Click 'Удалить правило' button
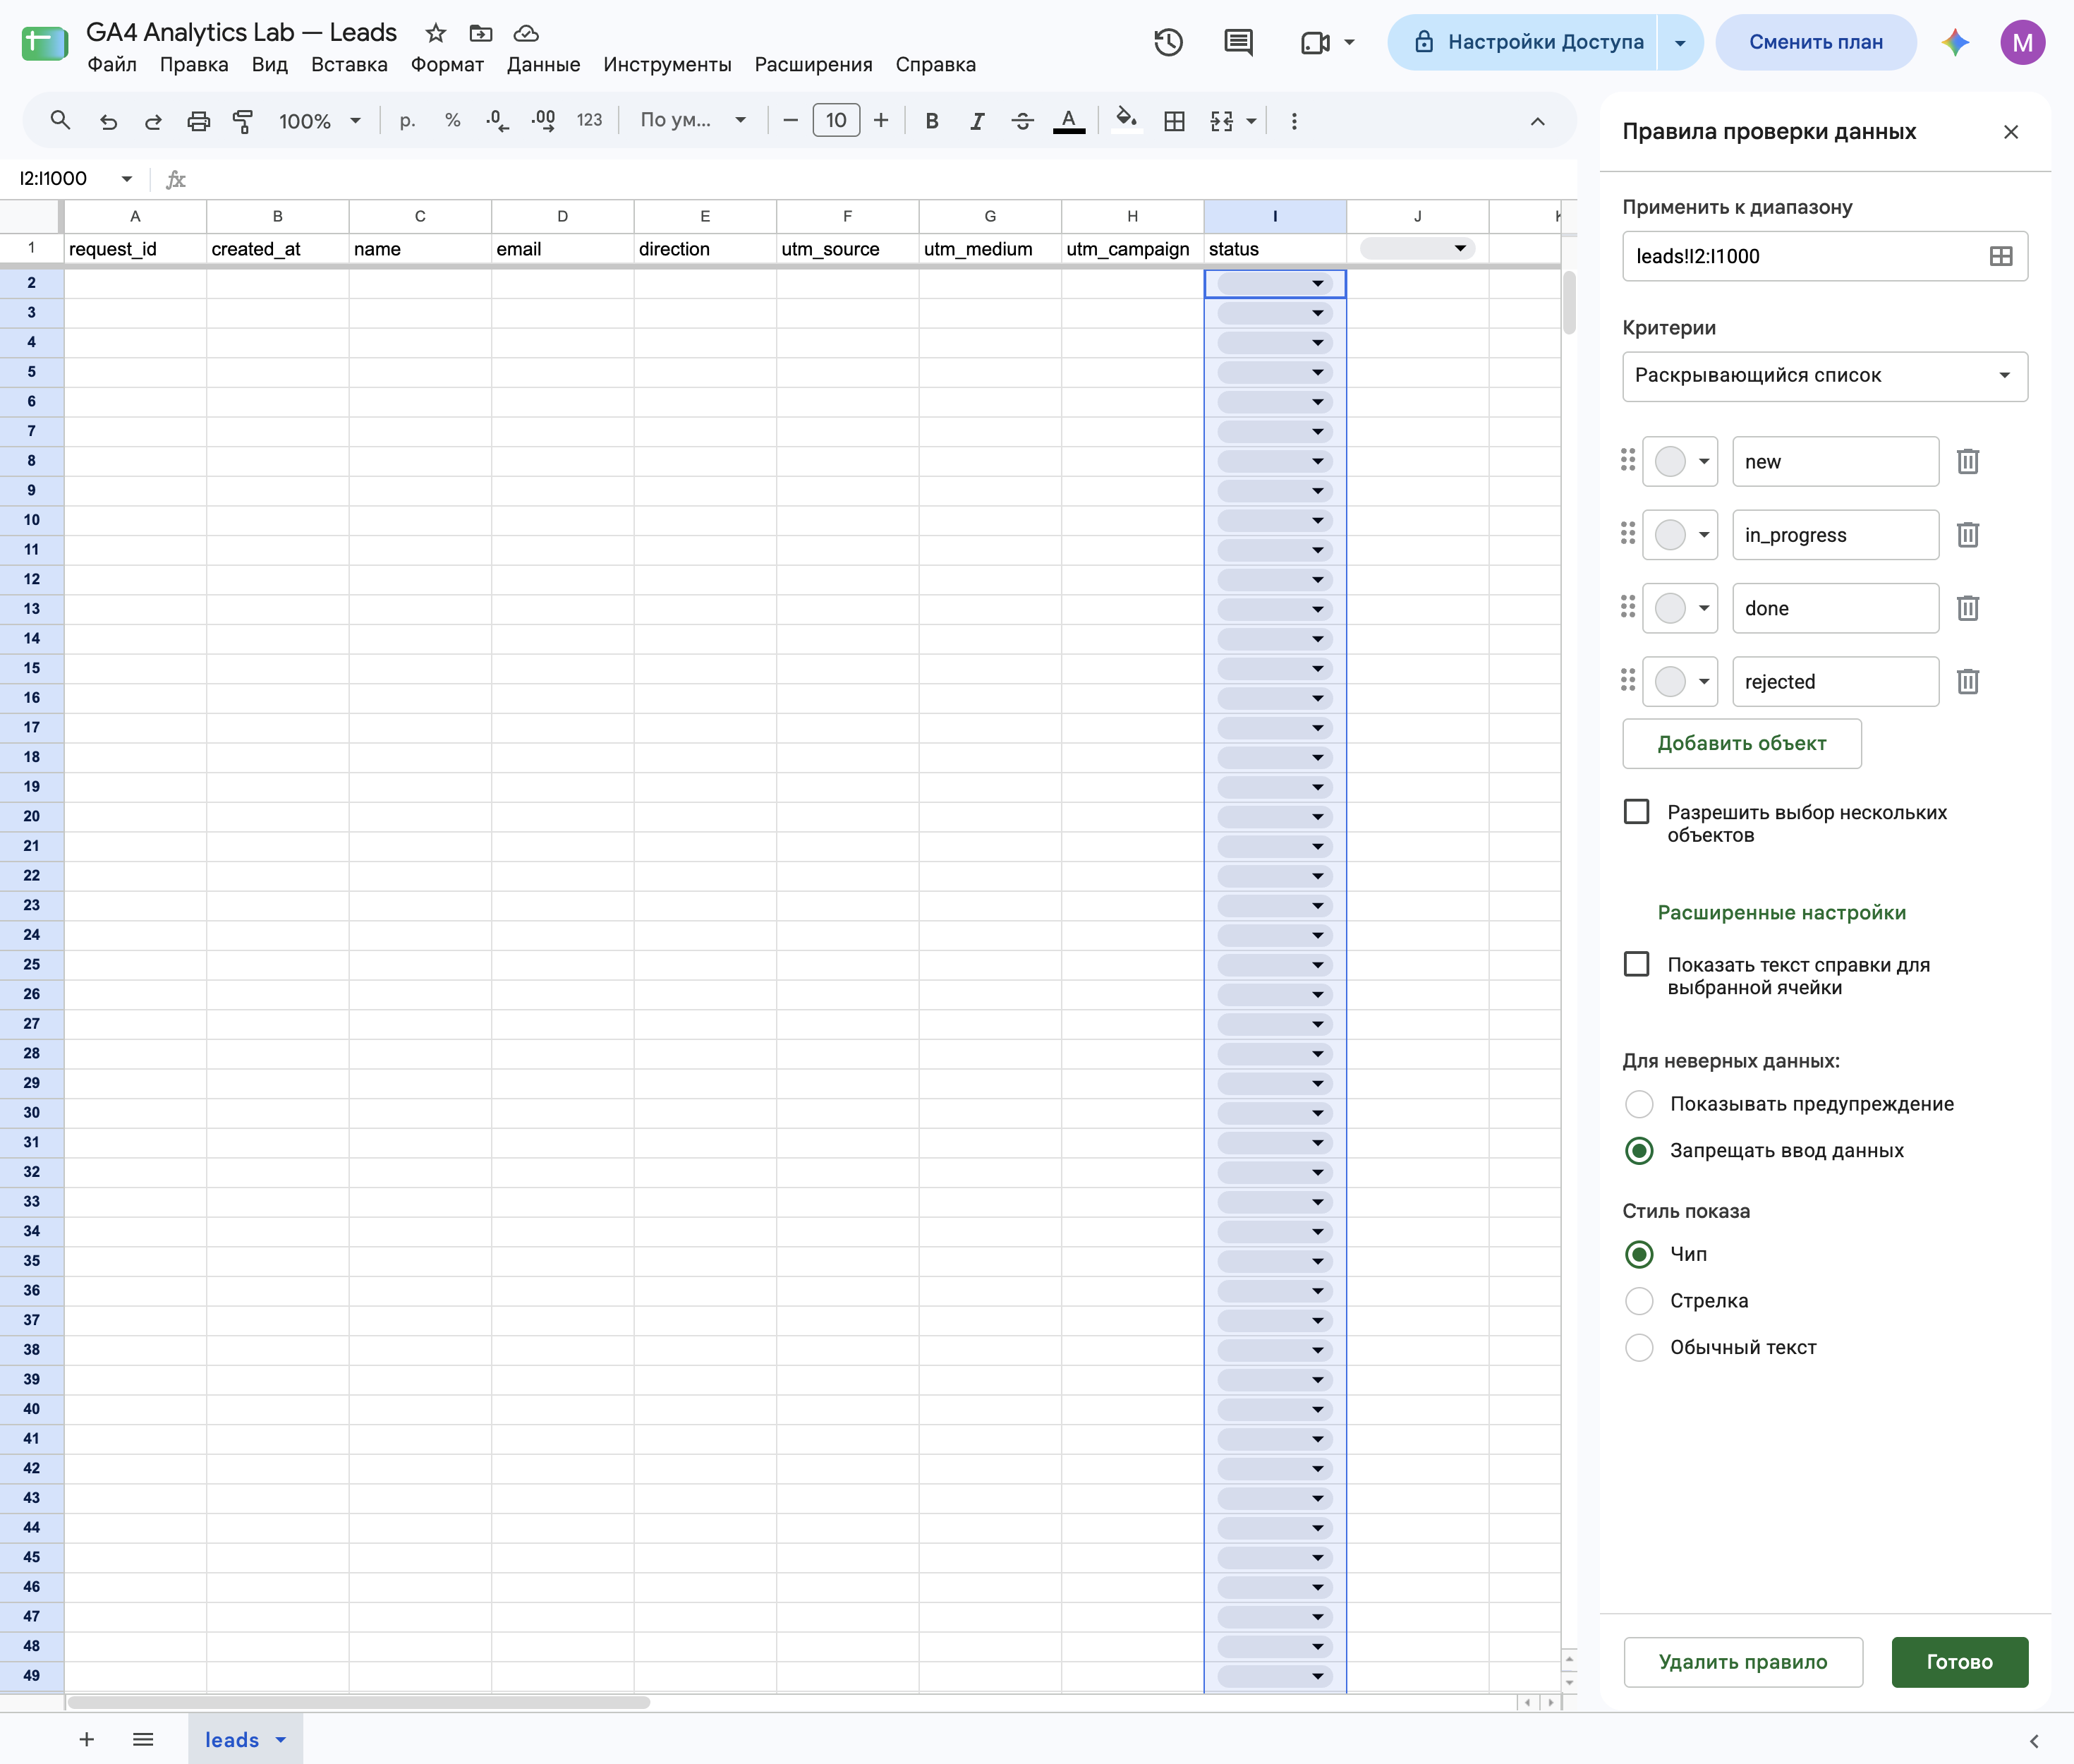The width and height of the screenshot is (2074, 1764). 1742,1662
